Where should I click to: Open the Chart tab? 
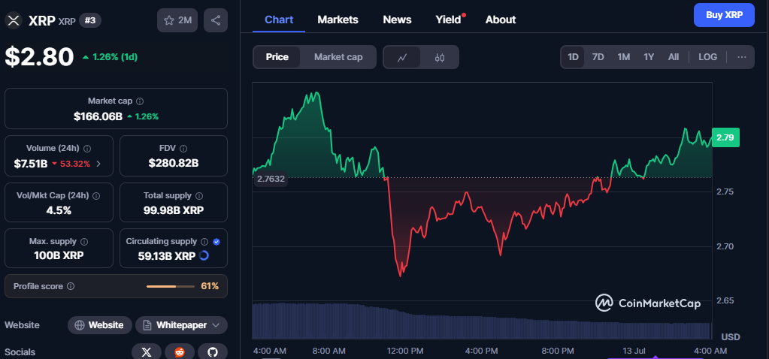279,20
